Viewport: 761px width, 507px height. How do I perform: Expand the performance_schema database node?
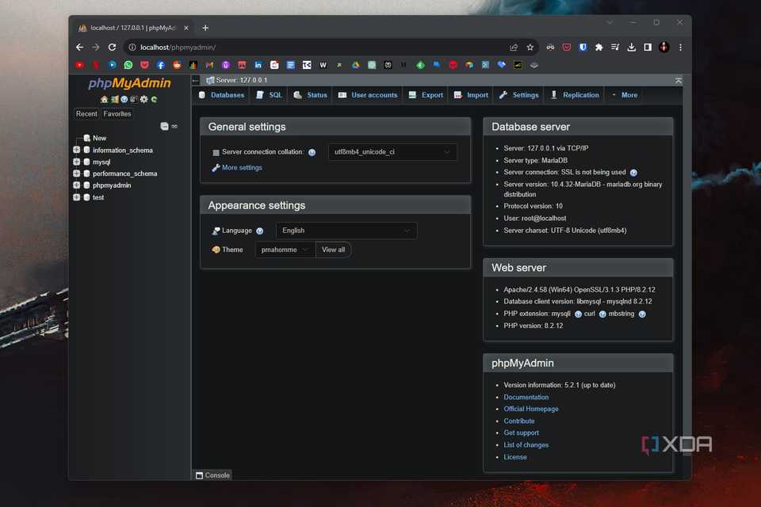click(x=77, y=173)
